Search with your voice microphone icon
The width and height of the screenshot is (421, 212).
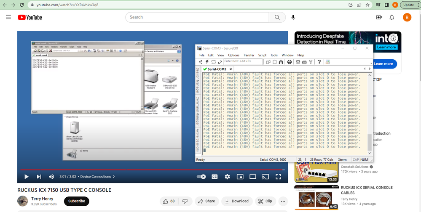(x=293, y=17)
